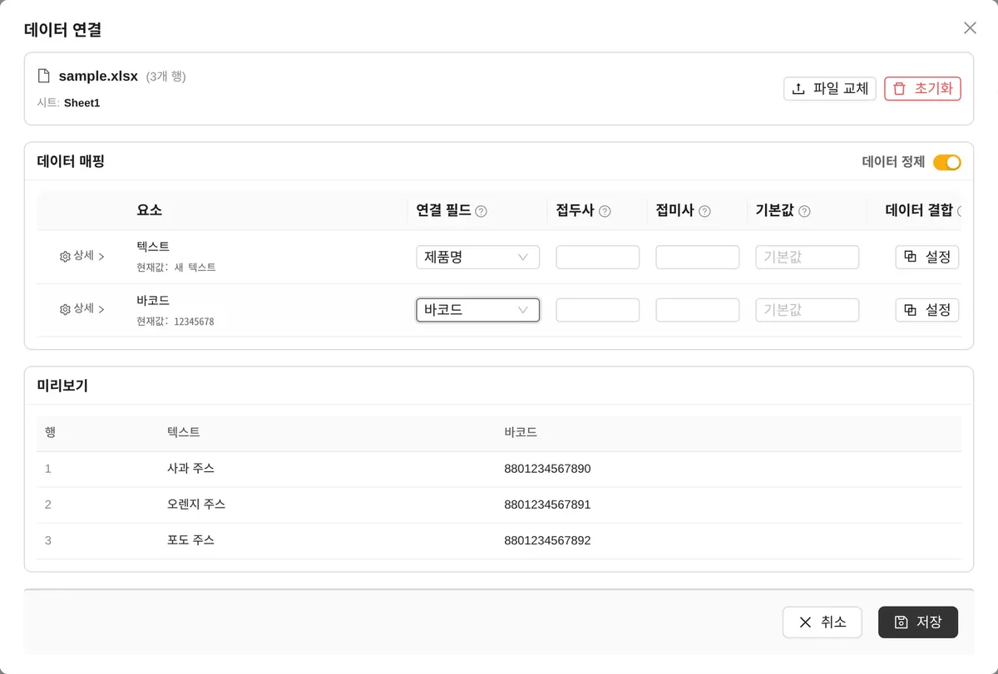Select preview cell 사과 주스
The height and width of the screenshot is (674, 998).
pyautogui.click(x=190, y=469)
